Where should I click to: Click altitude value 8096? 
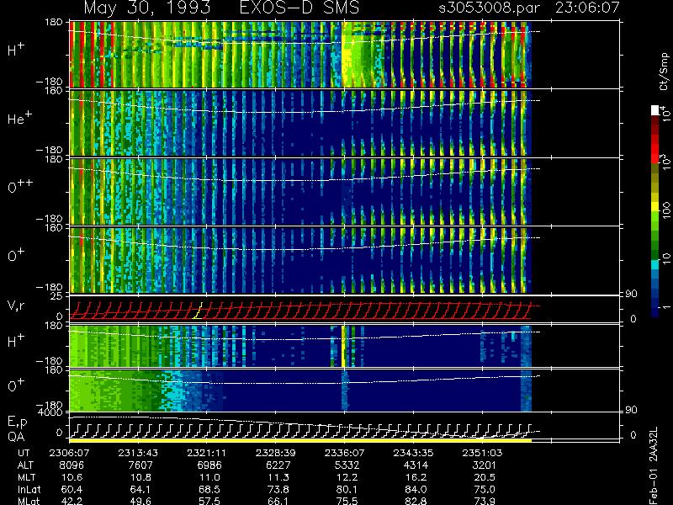pos(72,465)
